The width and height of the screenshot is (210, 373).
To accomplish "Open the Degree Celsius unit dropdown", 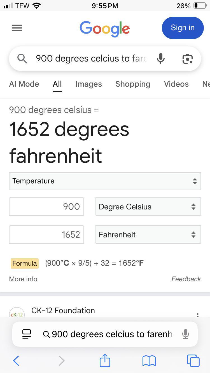I will 148,207.
